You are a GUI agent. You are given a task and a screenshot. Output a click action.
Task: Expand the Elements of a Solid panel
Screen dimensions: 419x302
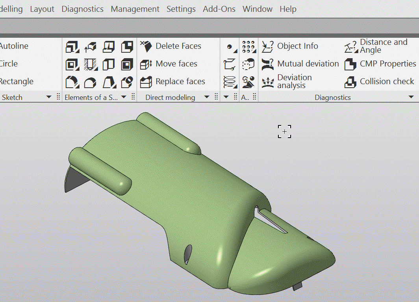(124, 97)
